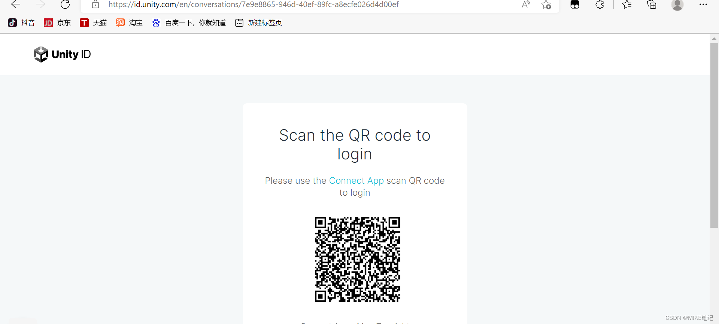Screen dimensions: 719x324
Task: Click the site lock icon in the address bar
Action: [95, 4]
